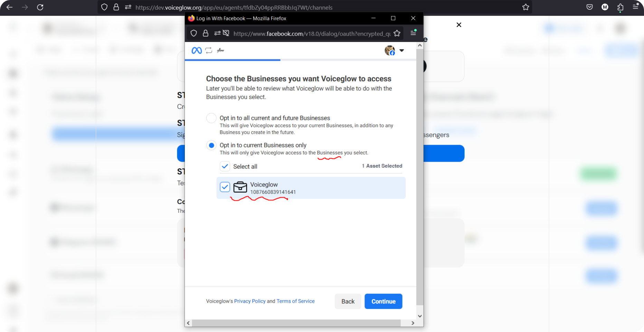Open the Firefox account M icon
This screenshot has height=332, width=644.
coord(605,7)
